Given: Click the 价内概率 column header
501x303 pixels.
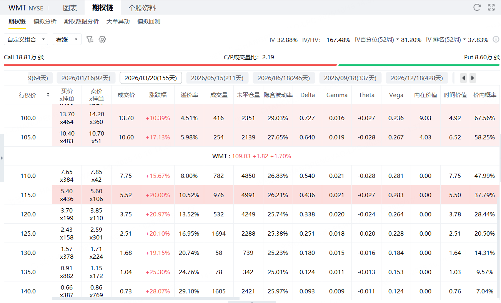Looking at the screenshot, I should pos(485,95).
